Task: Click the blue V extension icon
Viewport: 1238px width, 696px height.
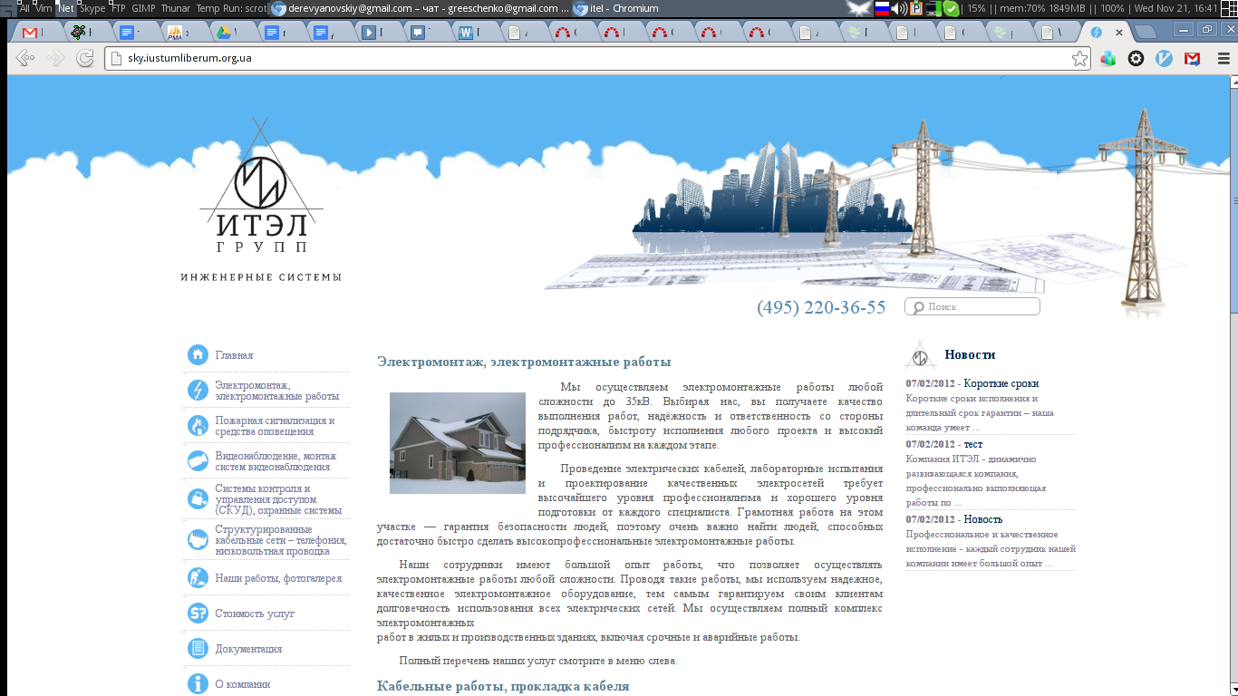Action: 1165,58
